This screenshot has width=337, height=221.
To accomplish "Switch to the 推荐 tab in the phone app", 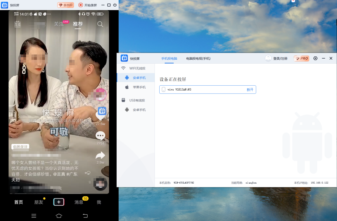I will coord(78,24).
